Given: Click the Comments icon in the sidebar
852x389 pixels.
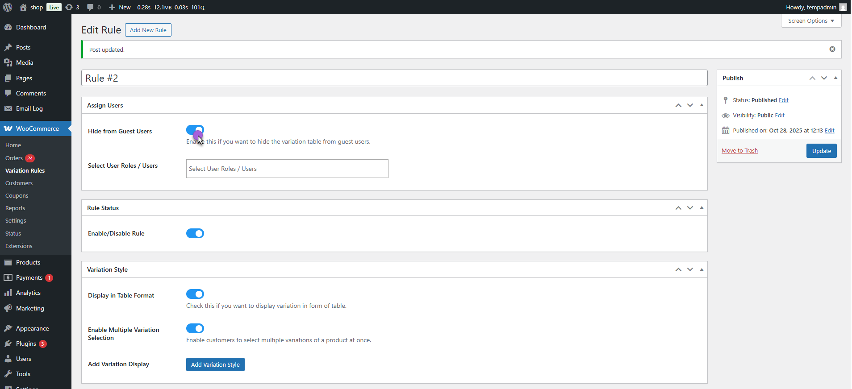Looking at the screenshot, I should point(8,93).
